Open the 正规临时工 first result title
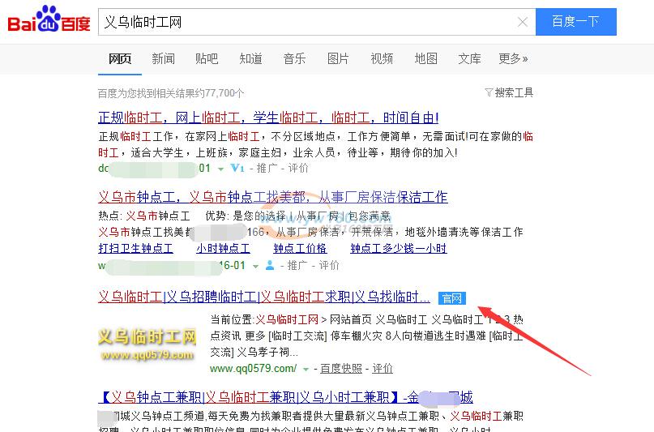Image resolution: width=654 pixels, height=432 pixels. pos(268,118)
